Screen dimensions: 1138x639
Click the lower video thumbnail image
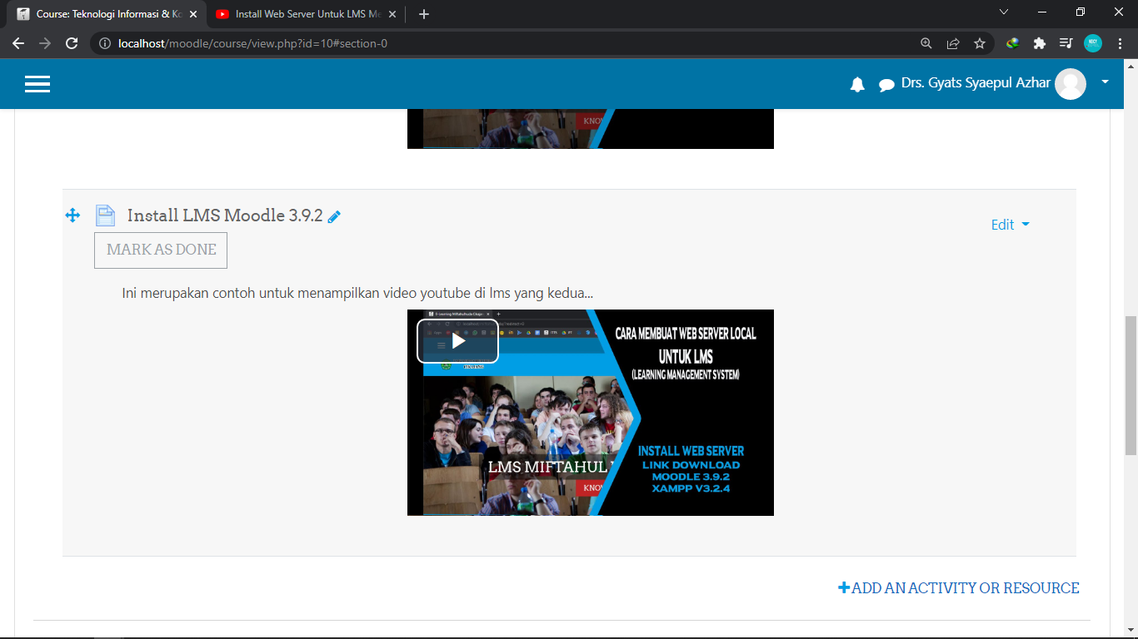point(591,413)
